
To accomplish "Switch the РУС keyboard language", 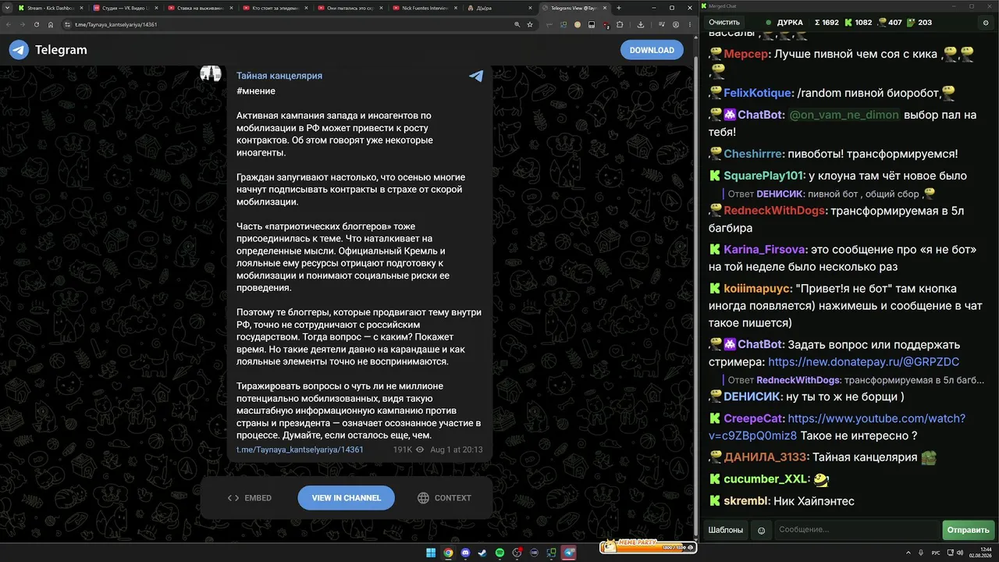I will point(936,553).
